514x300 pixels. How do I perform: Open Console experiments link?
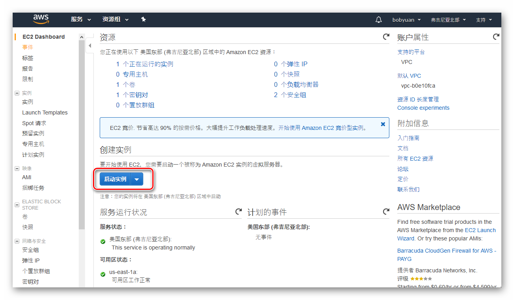click(x=423, y=108)
